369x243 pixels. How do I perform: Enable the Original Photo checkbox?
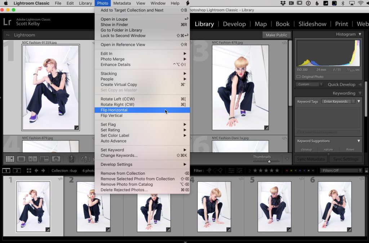pos(298,77)
